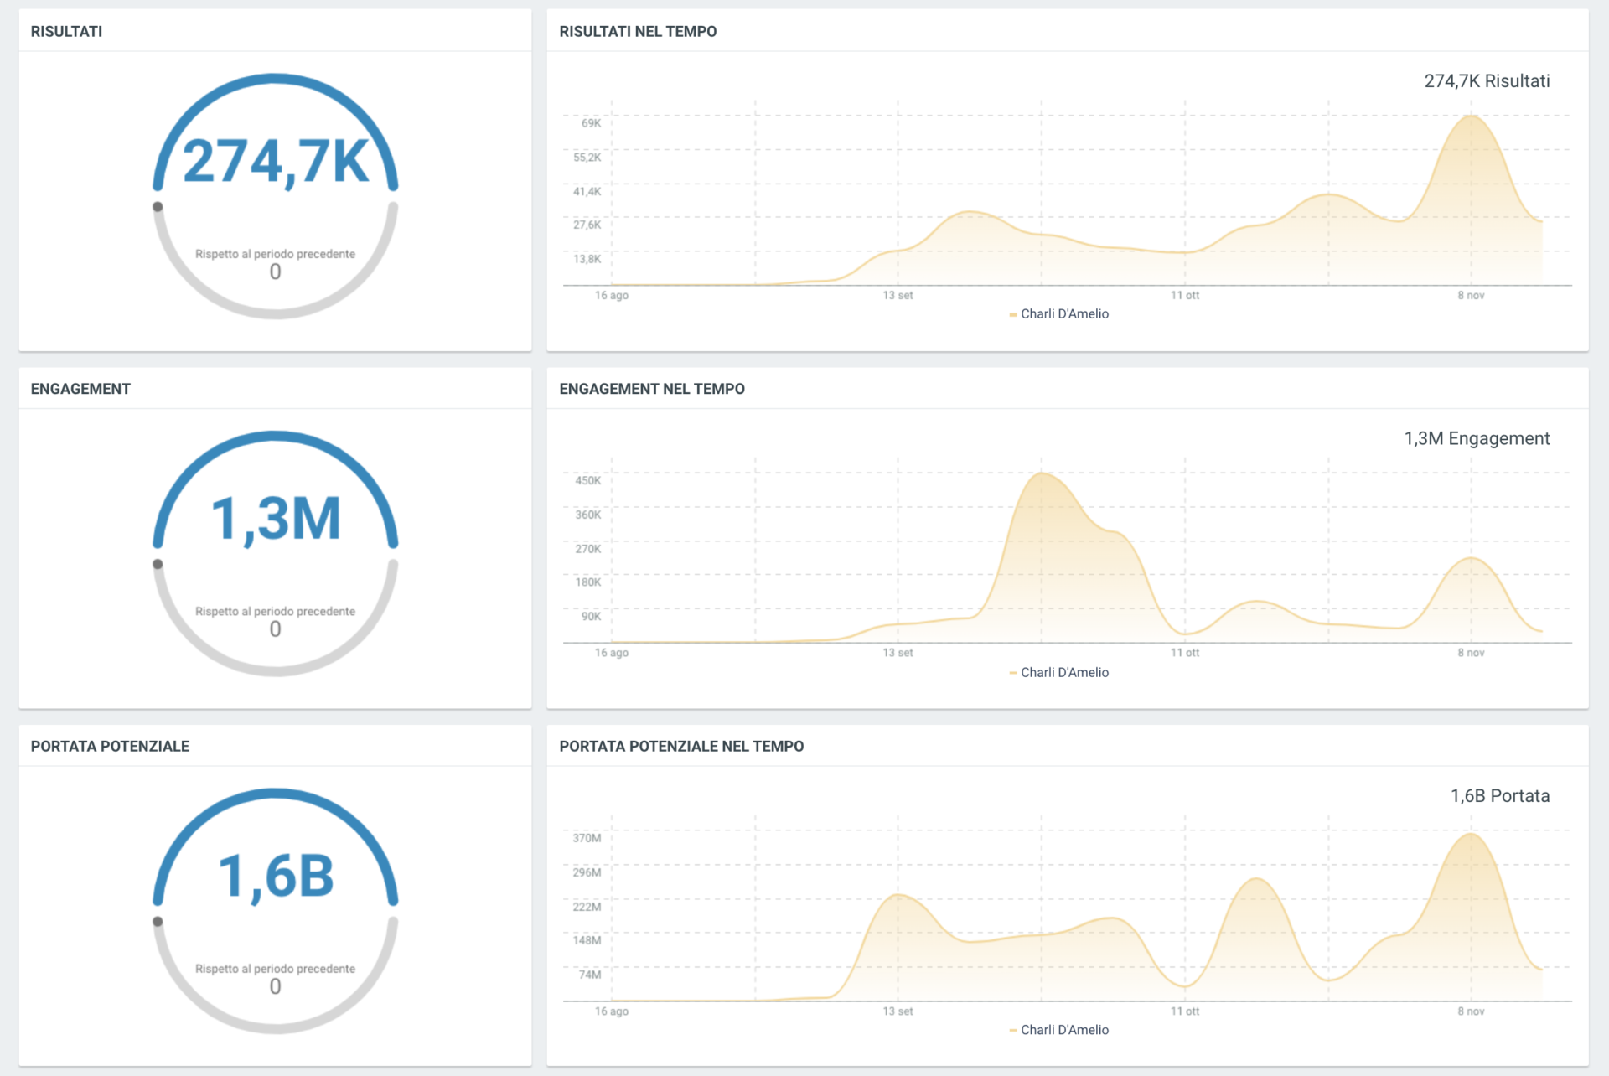Click the RISULTATI panel title
1609x1076 pixels.
pos(66,32)
